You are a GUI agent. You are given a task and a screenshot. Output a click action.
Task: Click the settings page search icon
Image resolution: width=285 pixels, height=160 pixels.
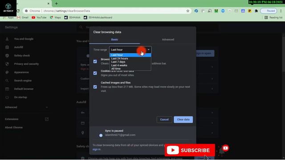tap(81, 27)
